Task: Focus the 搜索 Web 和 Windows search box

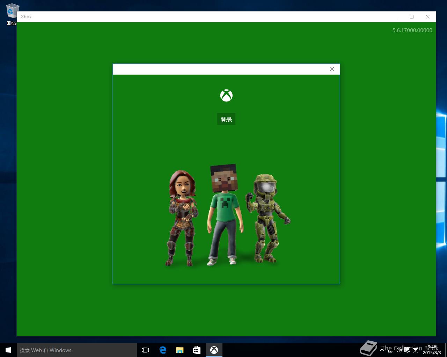Action: click(77, 350)
